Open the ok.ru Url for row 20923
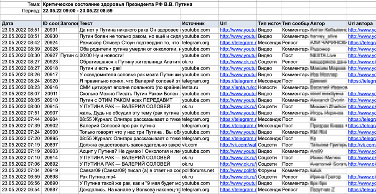 click(238, 62)
